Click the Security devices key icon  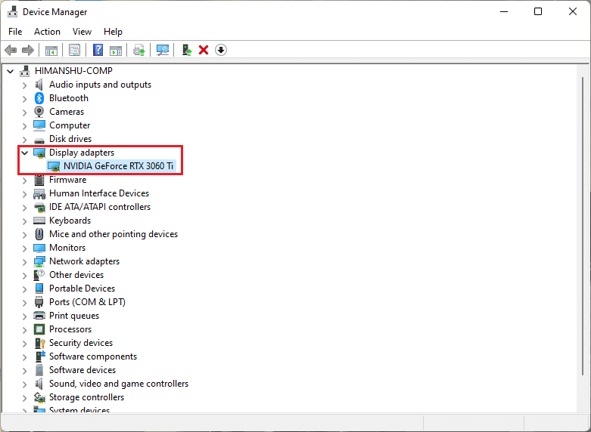(x=40, y=343)
